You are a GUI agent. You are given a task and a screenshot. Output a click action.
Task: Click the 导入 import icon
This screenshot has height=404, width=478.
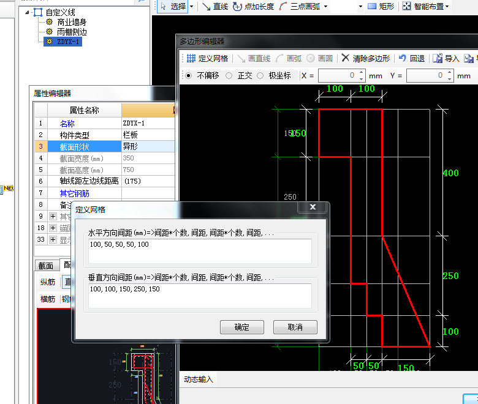tap(438, 58)
